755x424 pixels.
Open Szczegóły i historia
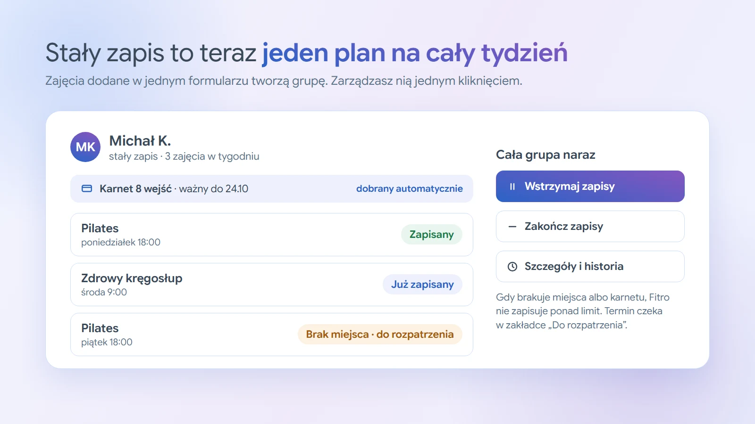point(590,267)
